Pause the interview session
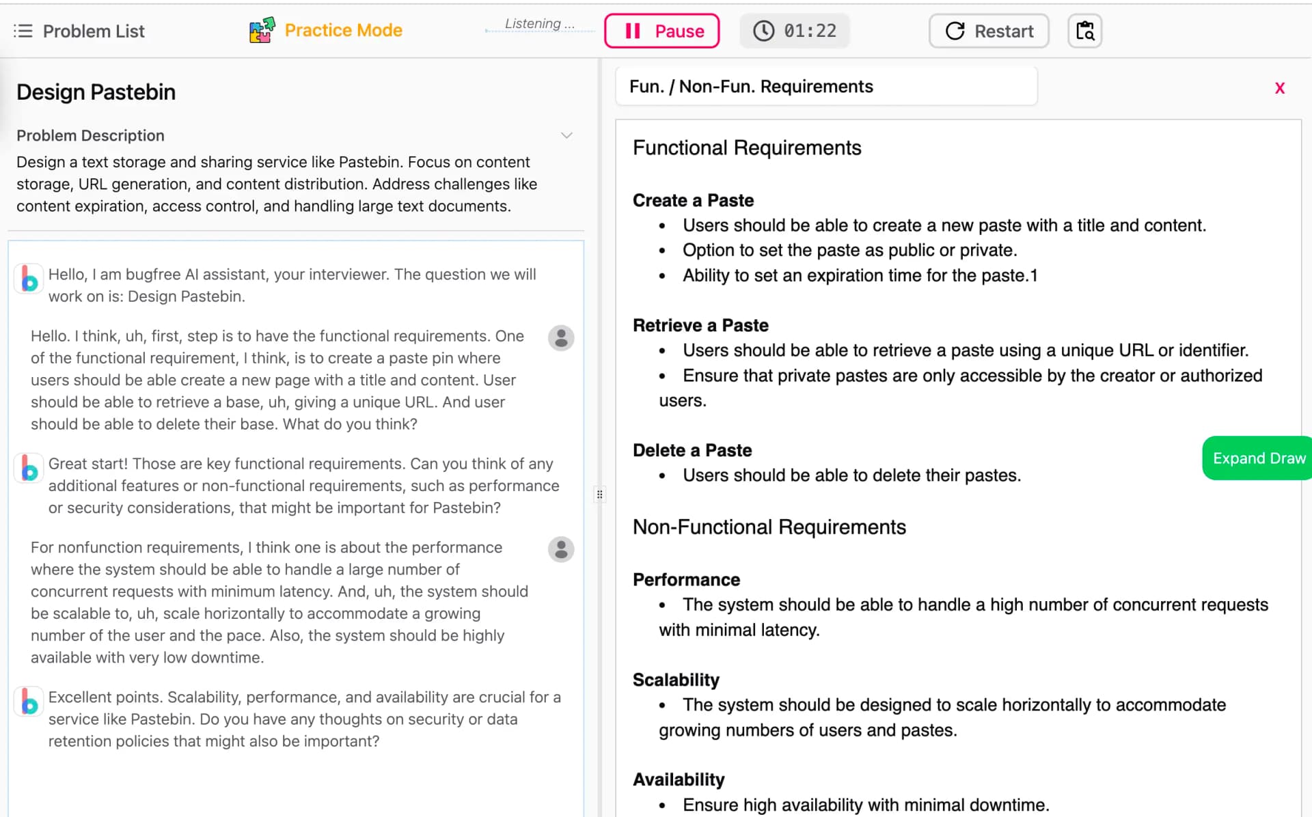 pos(661,31)
